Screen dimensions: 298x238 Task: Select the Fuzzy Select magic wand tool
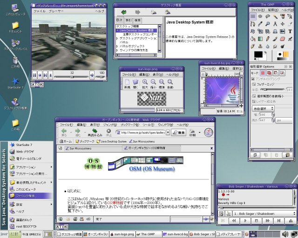(x=275, y=16)
